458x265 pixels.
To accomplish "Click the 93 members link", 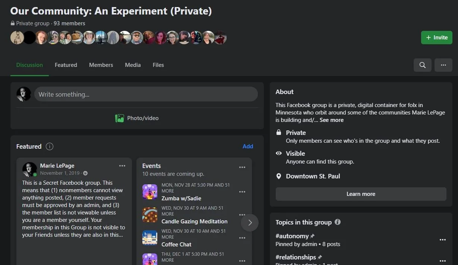I will pos(69,23).
